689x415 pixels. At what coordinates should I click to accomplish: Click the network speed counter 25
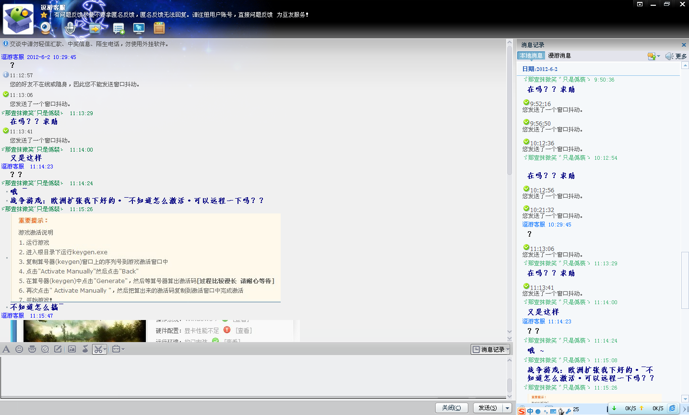point(576,409)
